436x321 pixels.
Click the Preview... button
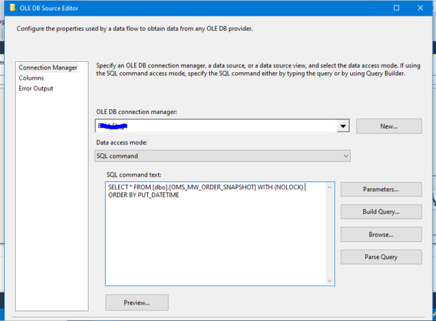pyautogui.click(x=137, y=302)
